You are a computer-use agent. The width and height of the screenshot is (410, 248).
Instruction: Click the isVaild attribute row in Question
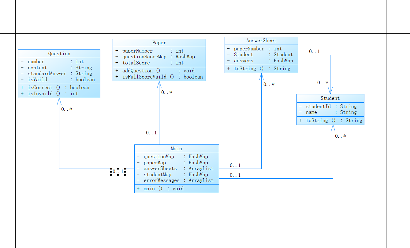point(59,80)
